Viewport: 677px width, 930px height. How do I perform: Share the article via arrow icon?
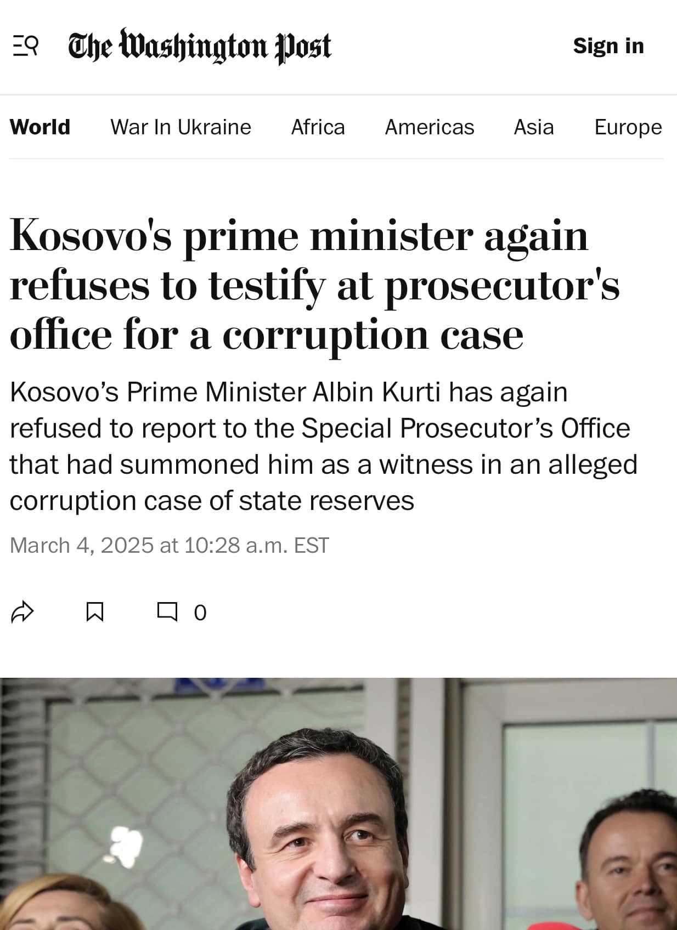click(22, 612)
